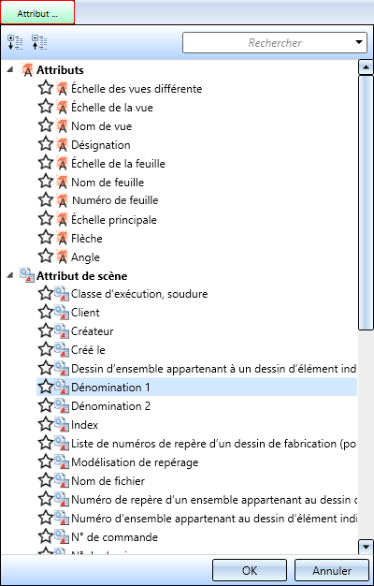Click the scene attribute icon beside Client
This screenshot has width=374, height=586.
pyautogui.click(x=63, y=312)
